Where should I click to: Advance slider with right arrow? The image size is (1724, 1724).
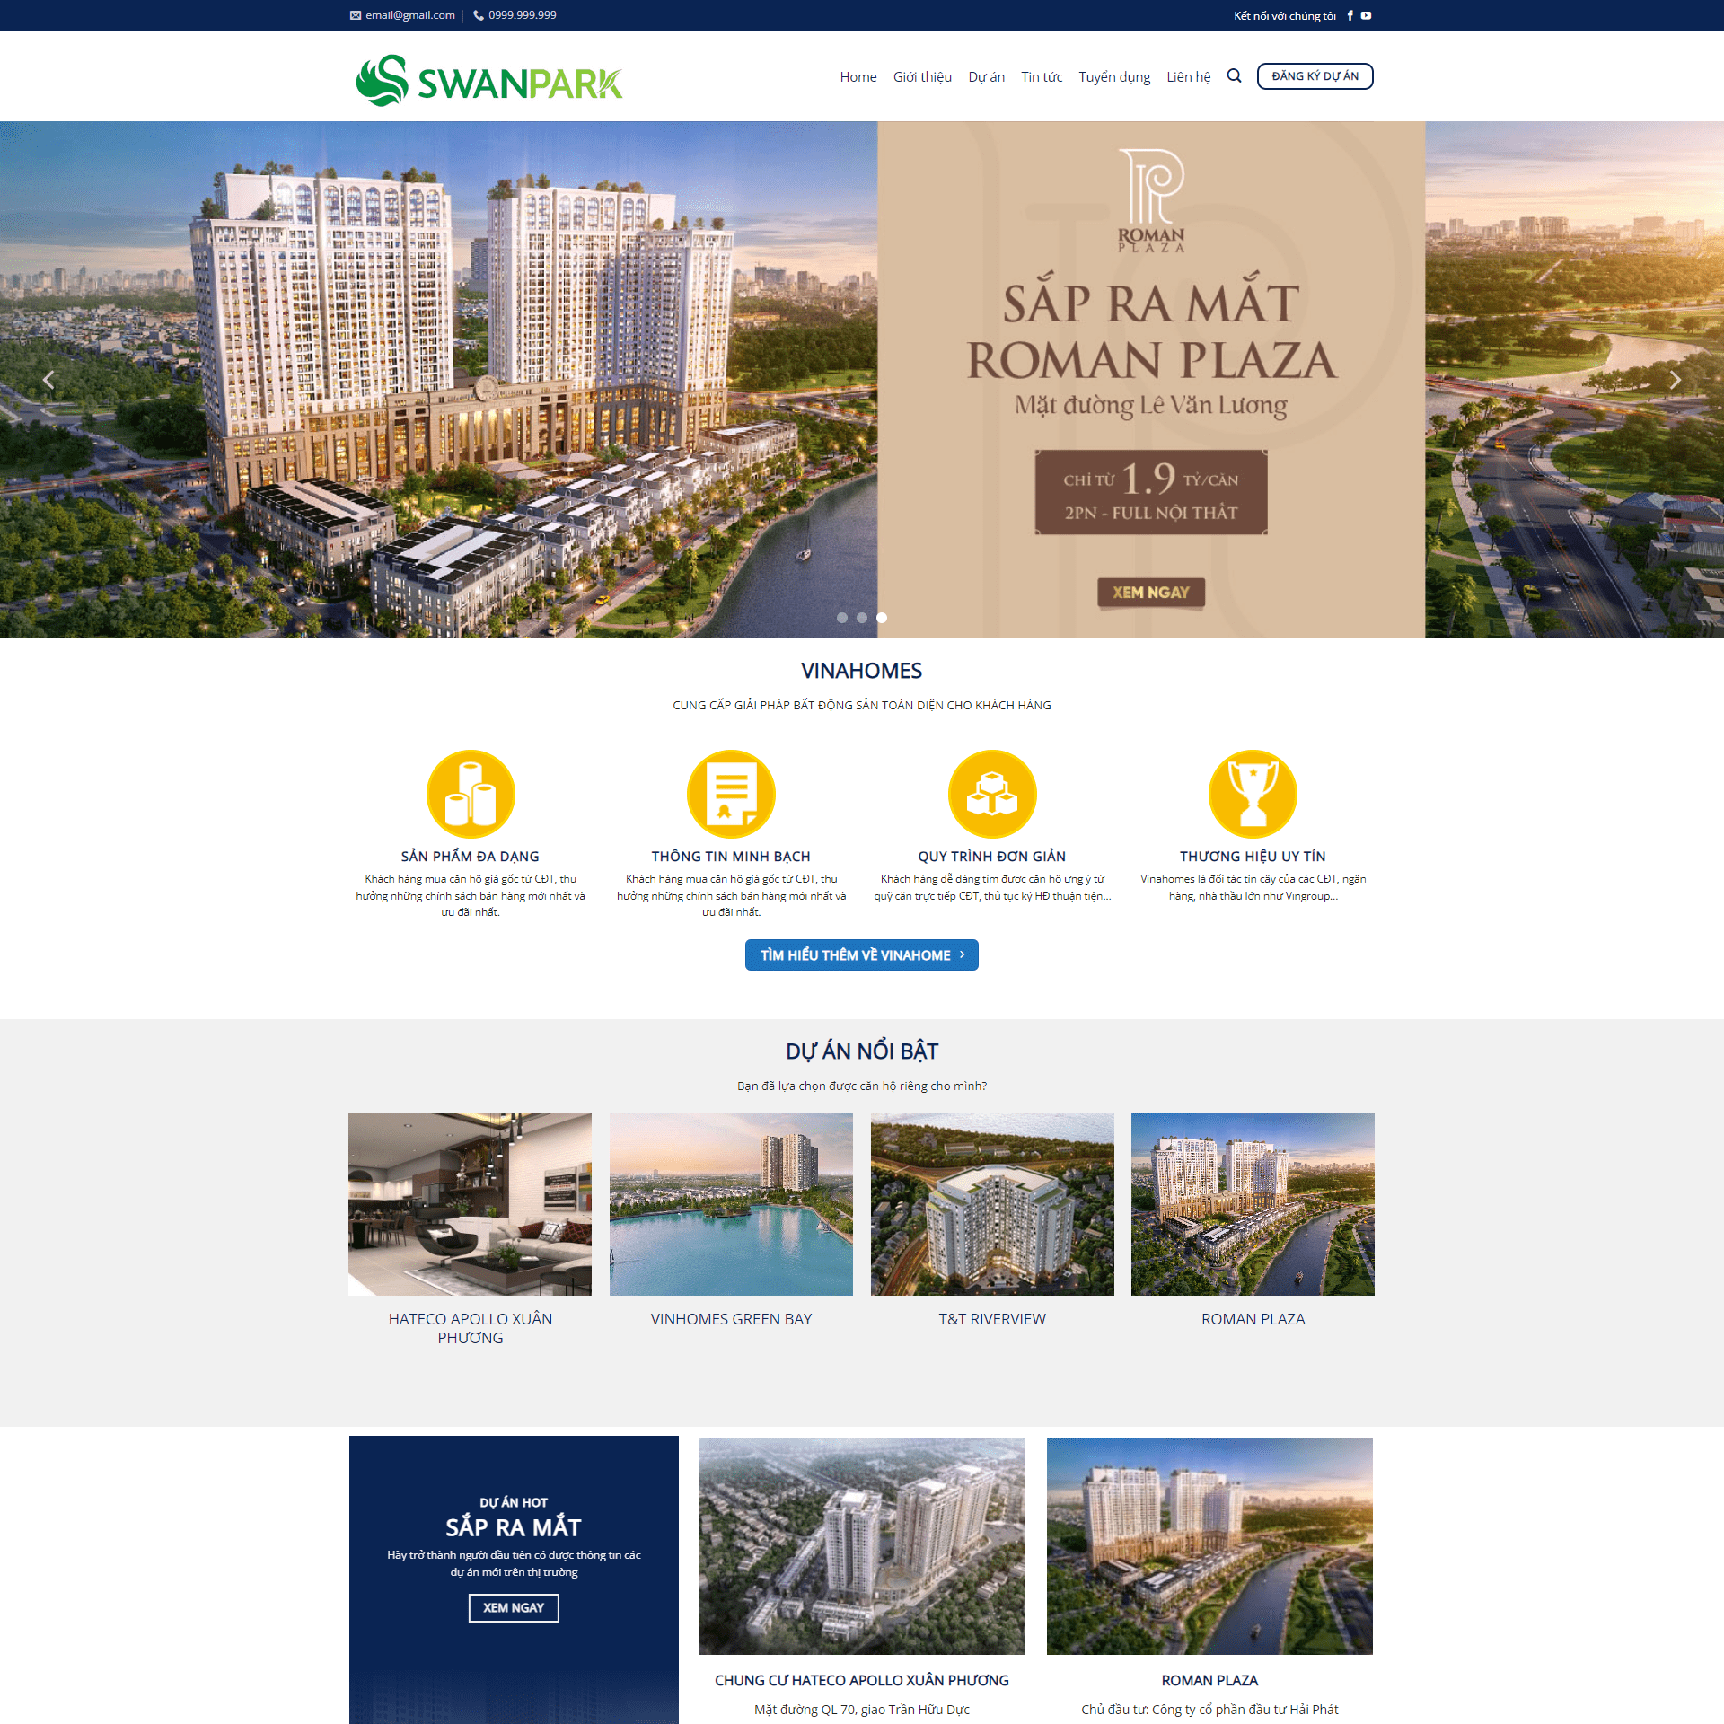(1675, 380)
